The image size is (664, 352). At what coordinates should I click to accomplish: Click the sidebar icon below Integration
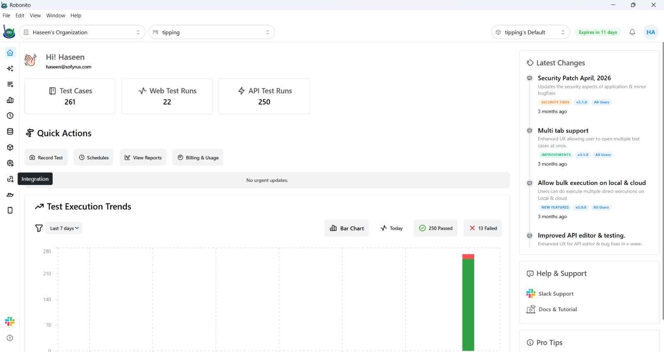(x=10, y=194)
